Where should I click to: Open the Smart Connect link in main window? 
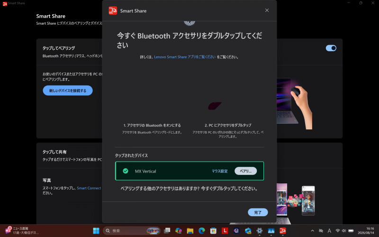89,188
